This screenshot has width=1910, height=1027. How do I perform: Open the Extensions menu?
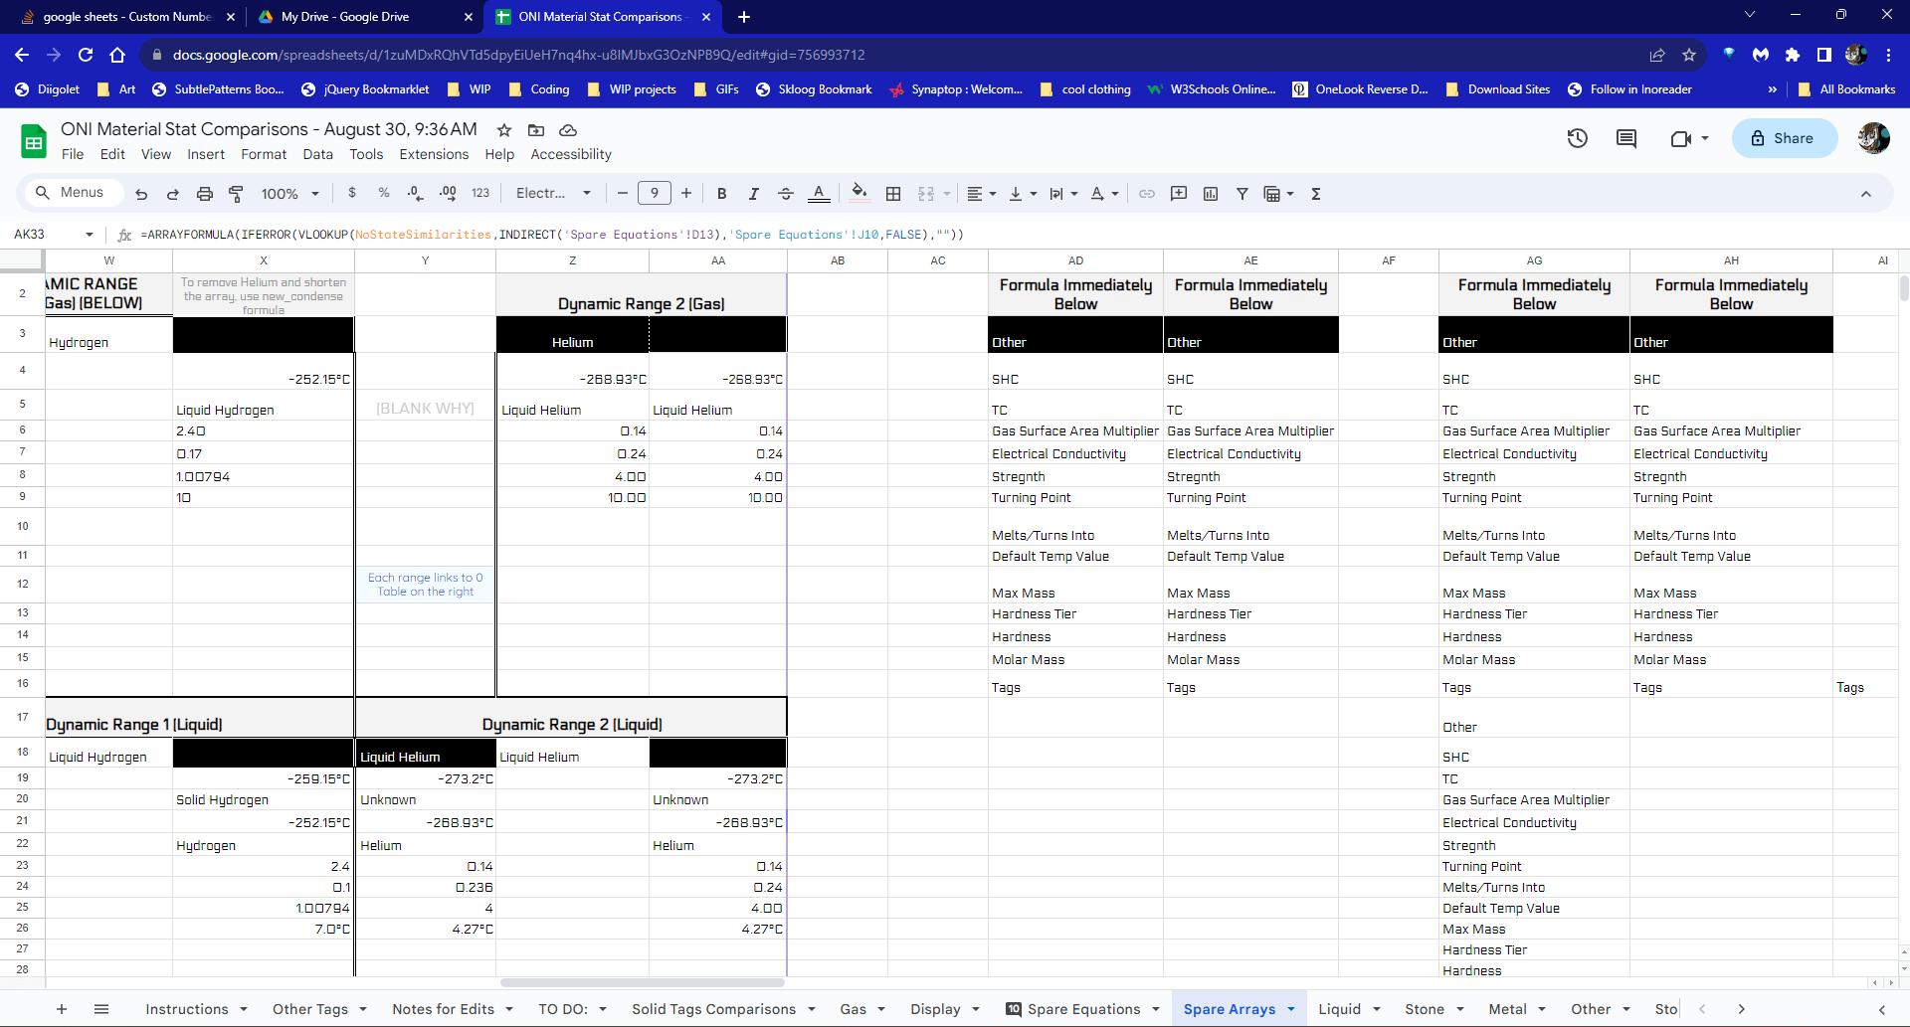click(433, 155)
